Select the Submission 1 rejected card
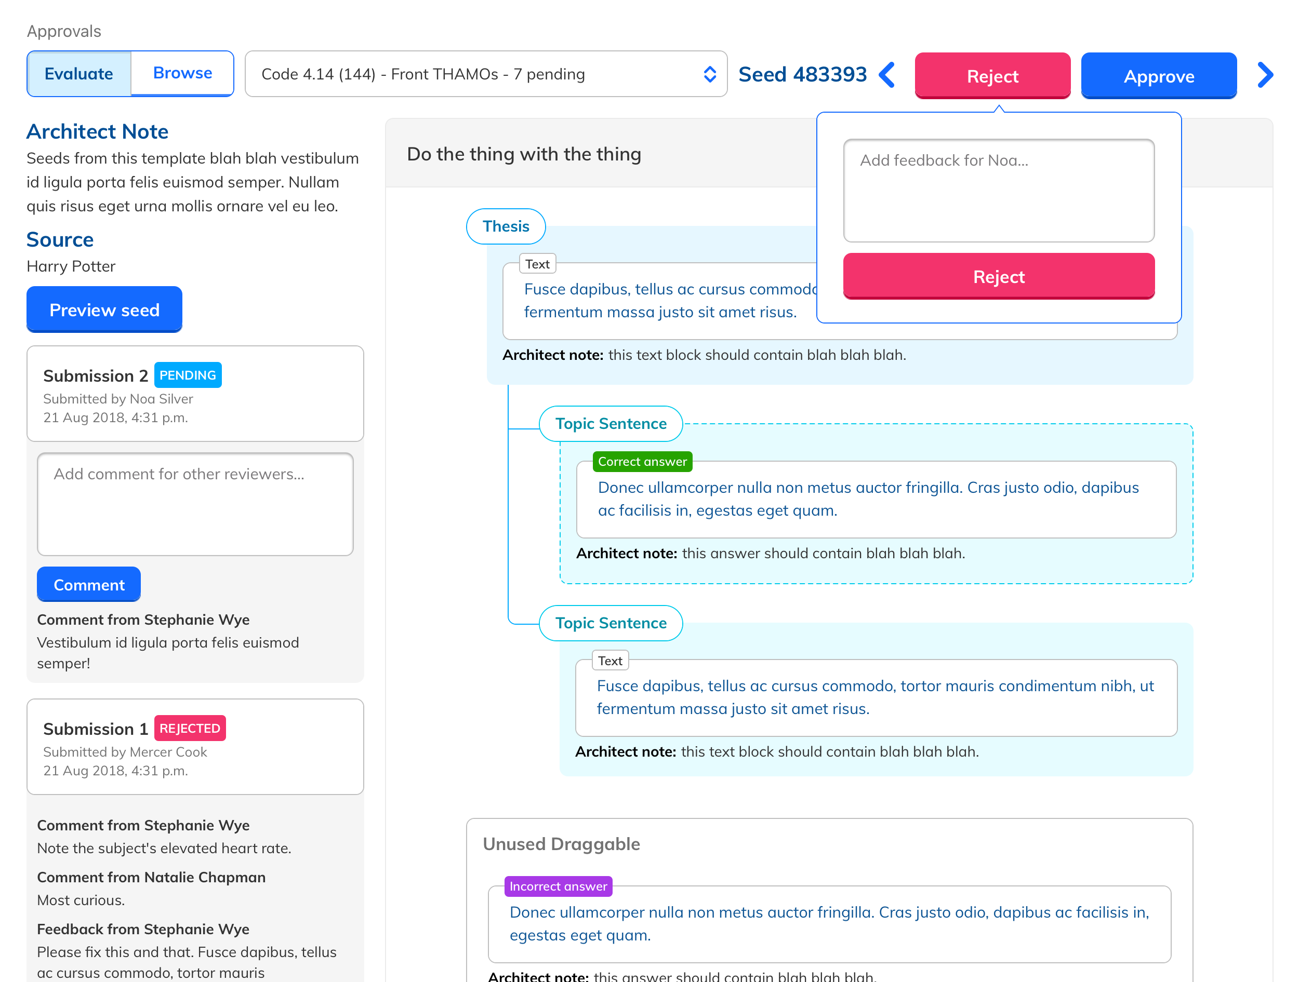The height and width of the screenshot is (982, 1299). coord(195,747)
